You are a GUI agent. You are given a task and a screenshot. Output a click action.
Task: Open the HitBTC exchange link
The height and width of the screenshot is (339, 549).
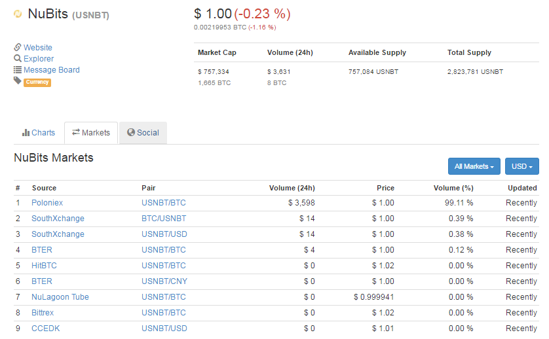44,266
